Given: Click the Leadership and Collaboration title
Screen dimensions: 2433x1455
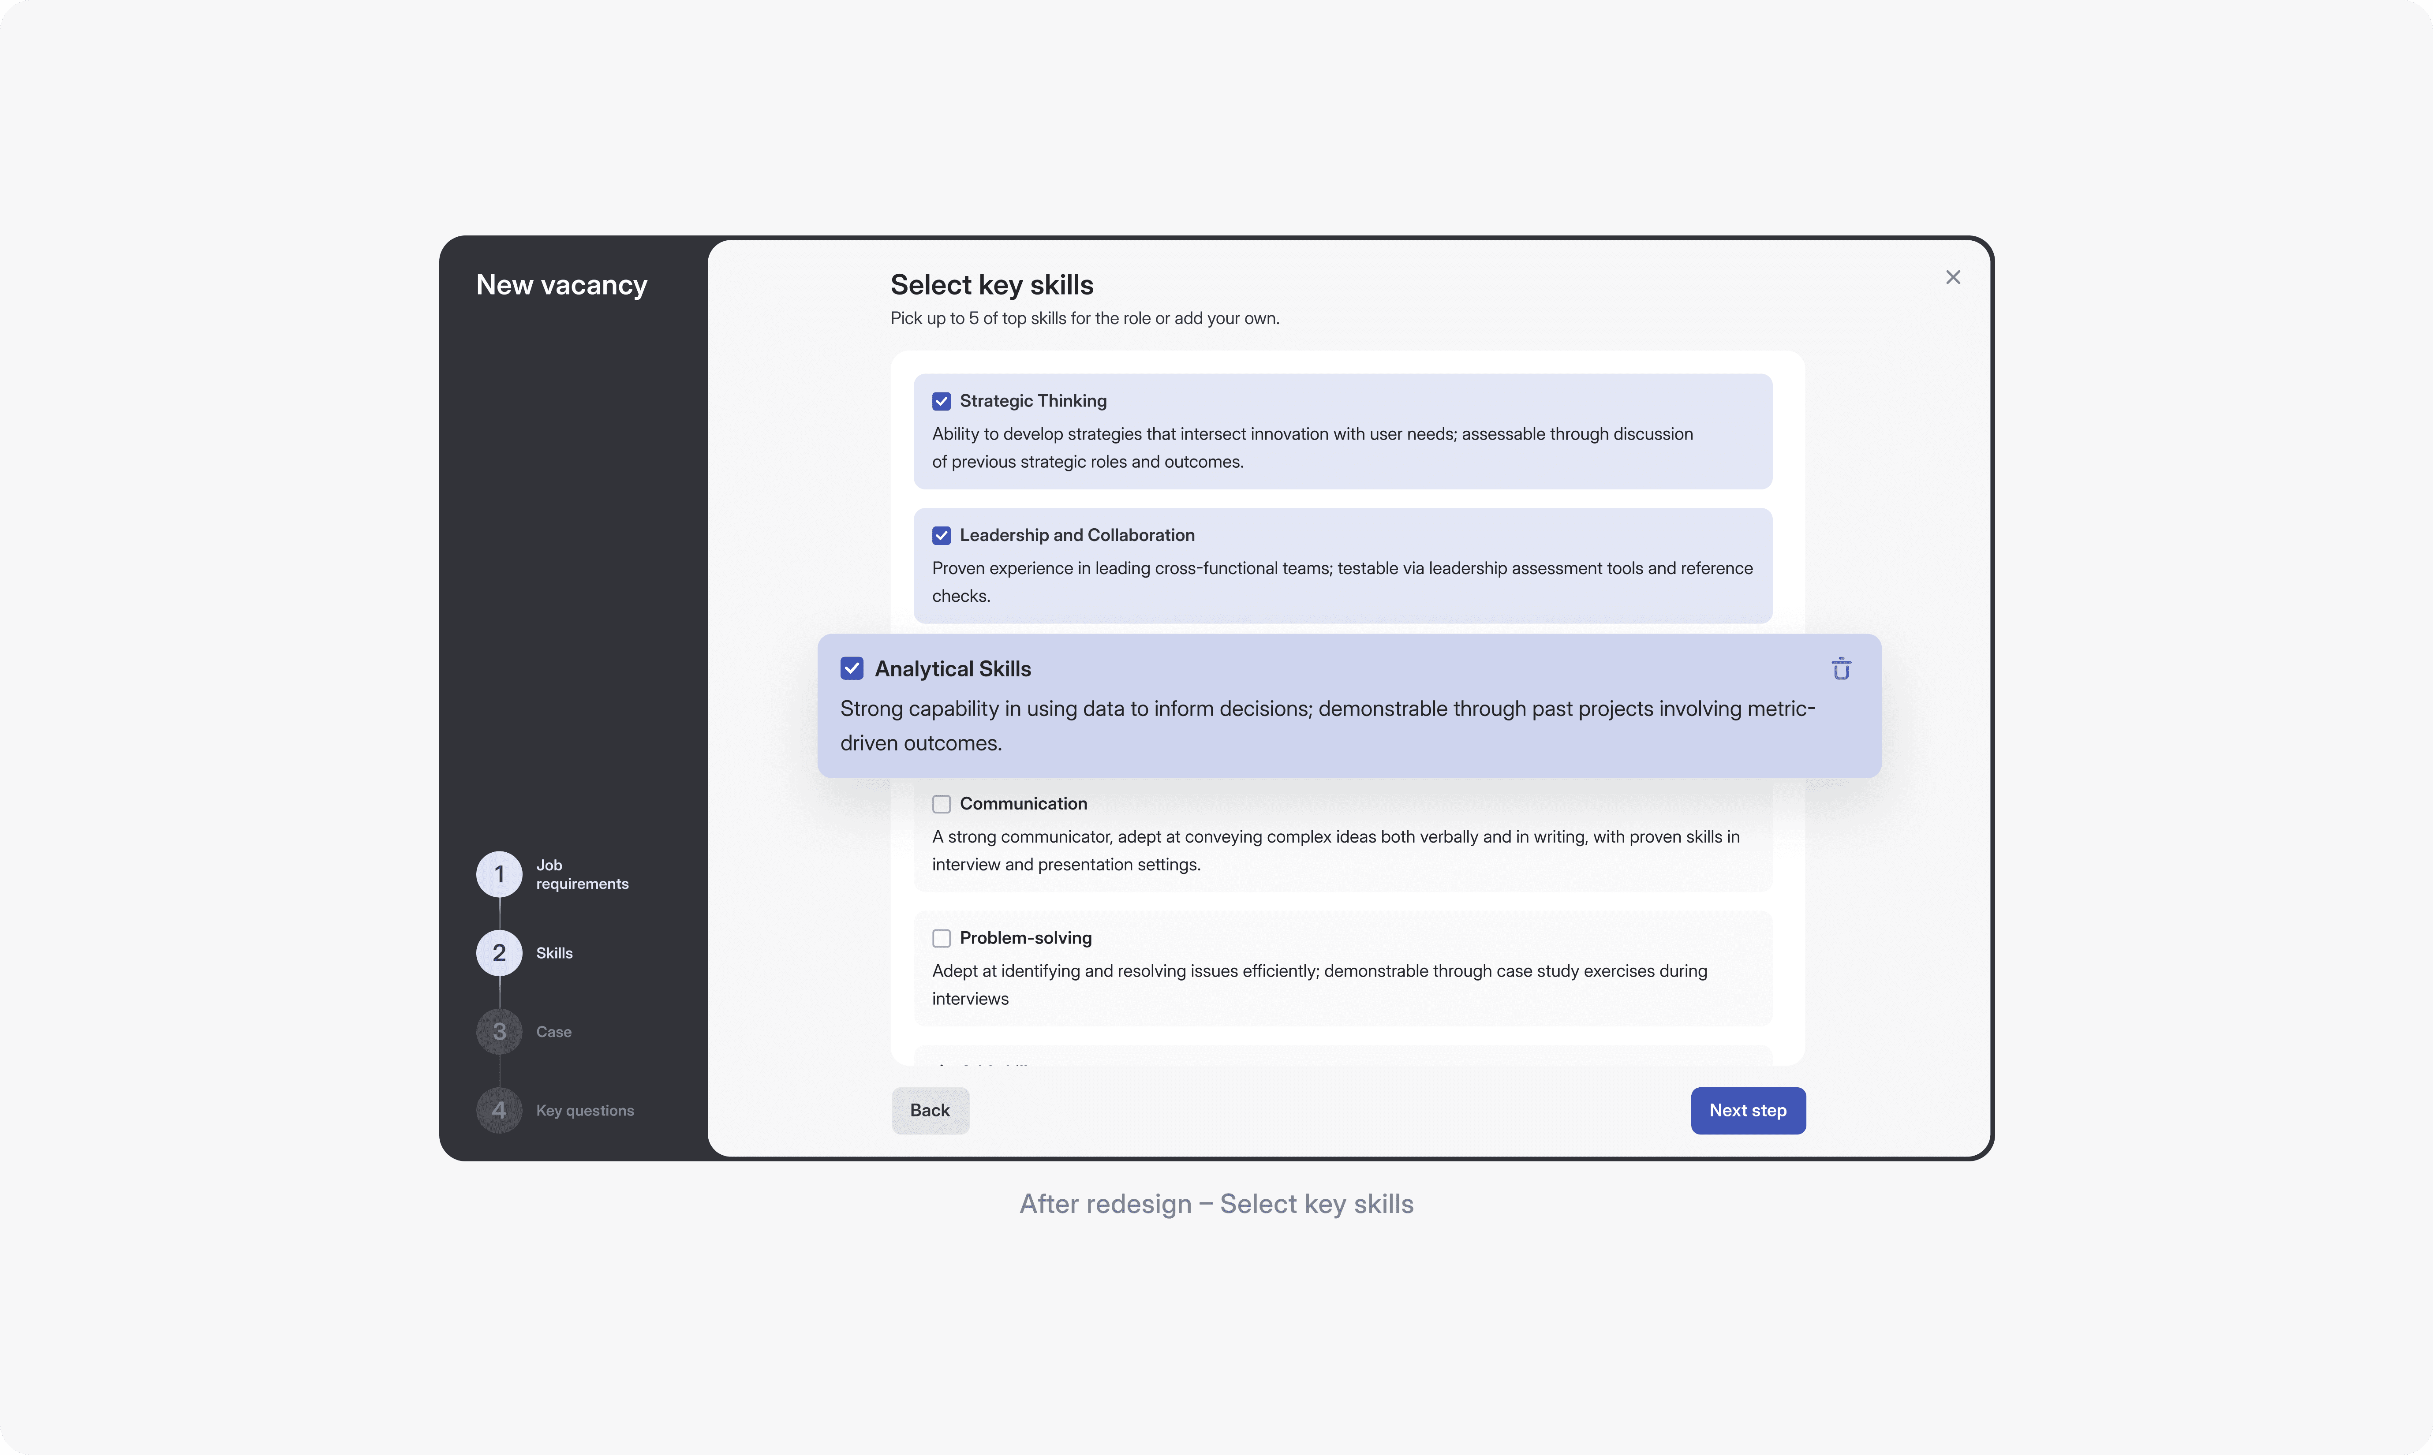Looking at the screenshot, I should pos(1077,535).
